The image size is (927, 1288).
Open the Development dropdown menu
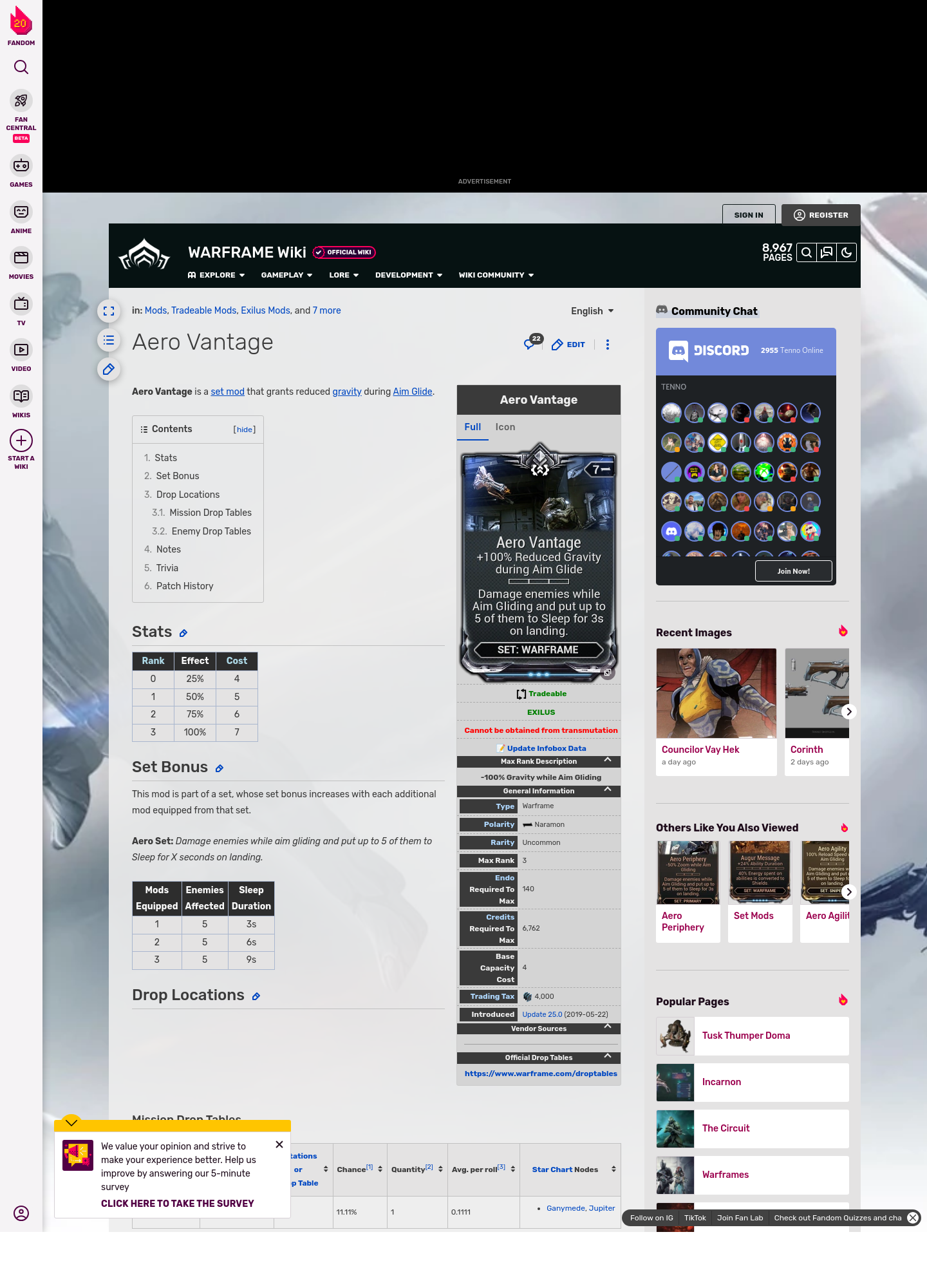click(x=409, y=275)
